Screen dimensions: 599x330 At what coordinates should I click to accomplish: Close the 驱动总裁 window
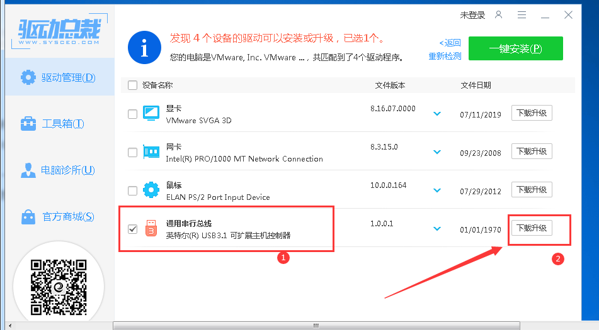(x=568, y=15)
